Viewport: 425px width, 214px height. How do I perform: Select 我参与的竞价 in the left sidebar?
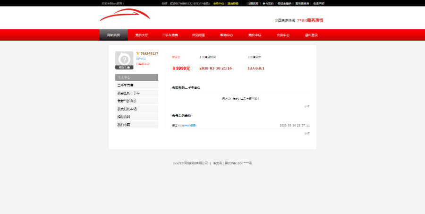pyautogui.click(x=136, y=101)
